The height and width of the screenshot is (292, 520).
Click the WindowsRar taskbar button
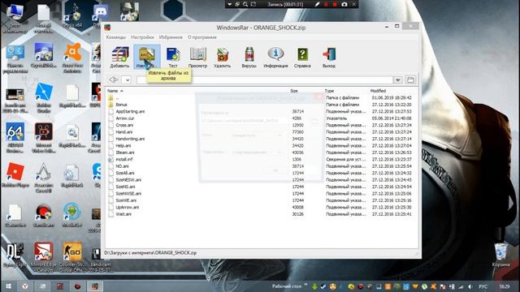[95, 286]
